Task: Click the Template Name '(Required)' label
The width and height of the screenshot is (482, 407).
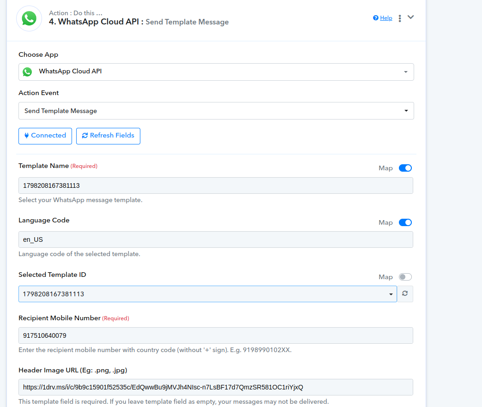Action: (x=84, y=166)
